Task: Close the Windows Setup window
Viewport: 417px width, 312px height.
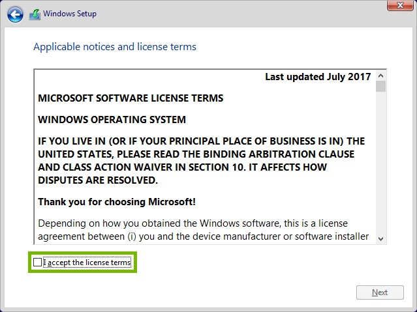Action: tap(400, 5)
